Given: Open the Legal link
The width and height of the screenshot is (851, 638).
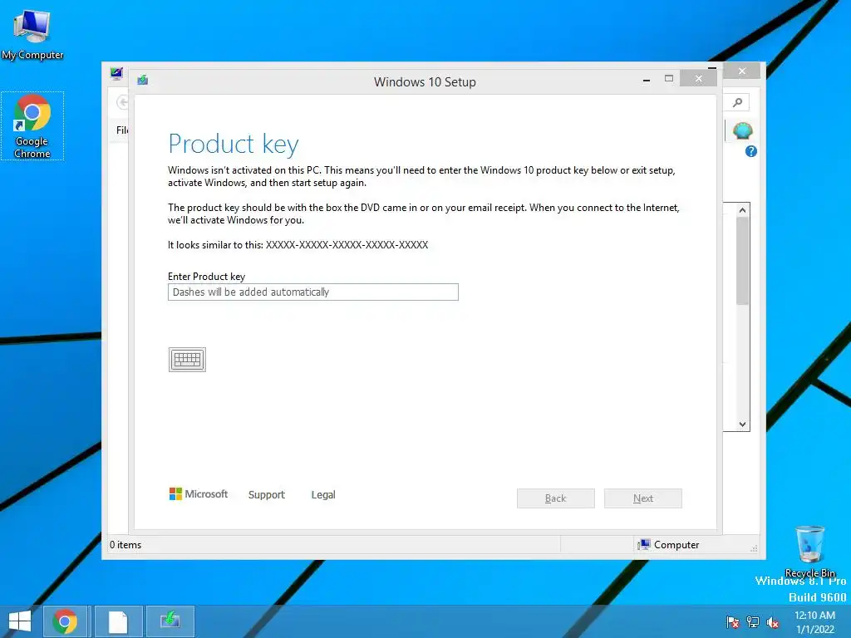Looking at the screenshot, I should (323, 495).
